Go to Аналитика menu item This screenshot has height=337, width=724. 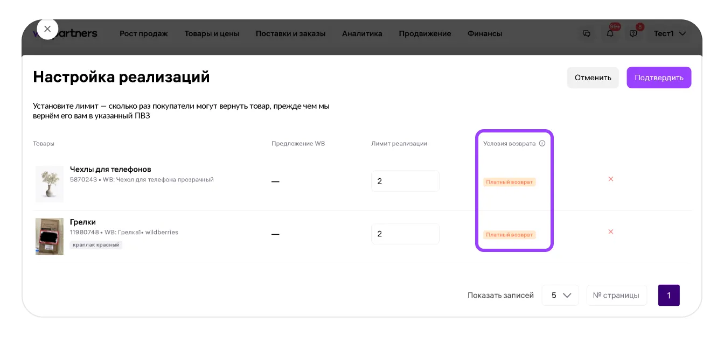pos(362,33)
